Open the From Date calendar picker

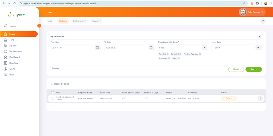tap(97, 48)
